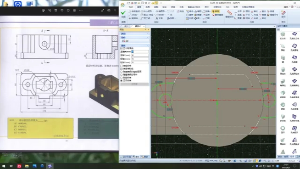This screenshot has width=300, height=169.
Task: Click the rotate icon in image viewer toolbar
Action: point(50,11)
